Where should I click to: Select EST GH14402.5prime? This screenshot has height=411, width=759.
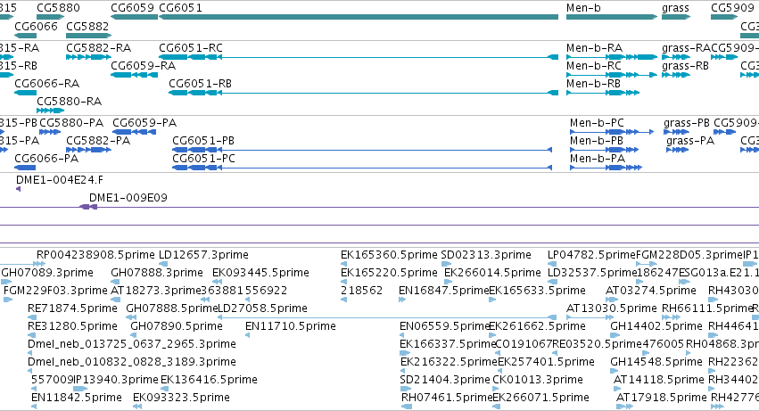tap(656, 327)
